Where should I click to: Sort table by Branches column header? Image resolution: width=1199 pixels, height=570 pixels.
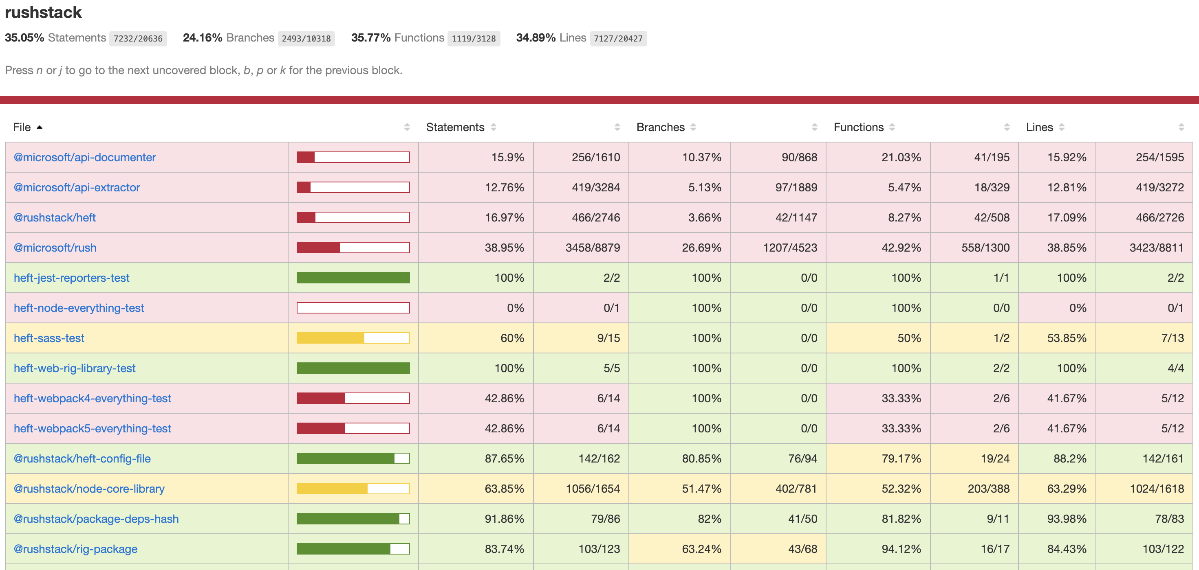(660, 127)
